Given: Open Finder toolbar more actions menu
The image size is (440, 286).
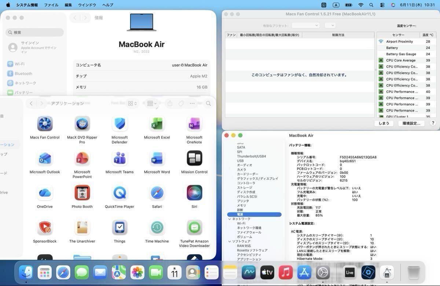Looking at the screenshot, I should click(x=192, y=104).
